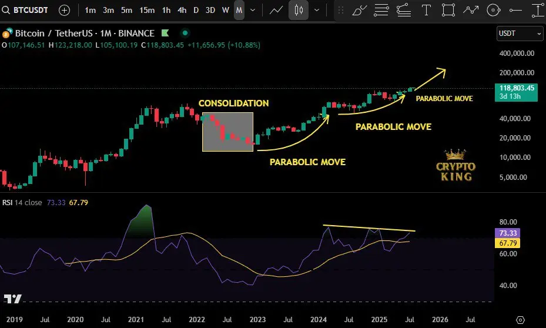This screenshot has width=546, height=328.
Task: Grab the drawing toolbar drag handle
Action: point(341,11)
